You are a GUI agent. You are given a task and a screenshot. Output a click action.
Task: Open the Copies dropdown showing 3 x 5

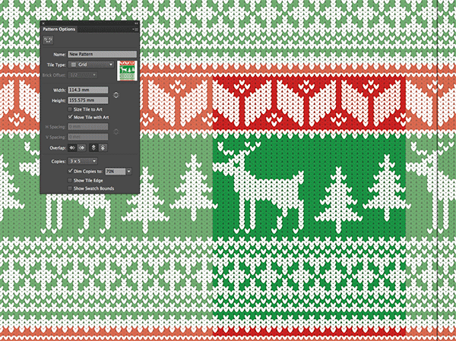point(83,161)
